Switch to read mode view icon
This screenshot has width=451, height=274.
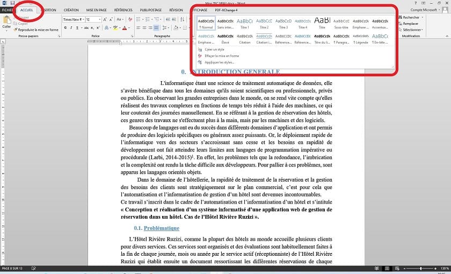coord(377,268)
